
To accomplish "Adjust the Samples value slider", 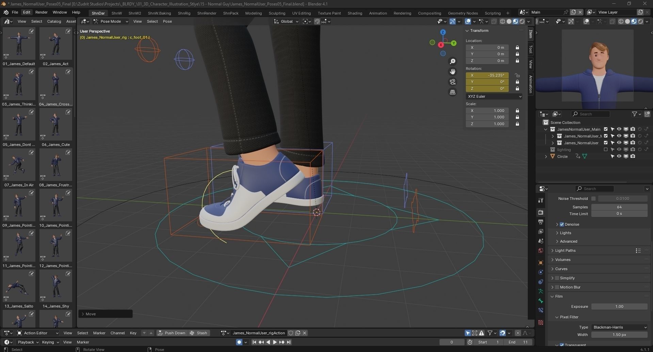I will click(x=619, y=207).
